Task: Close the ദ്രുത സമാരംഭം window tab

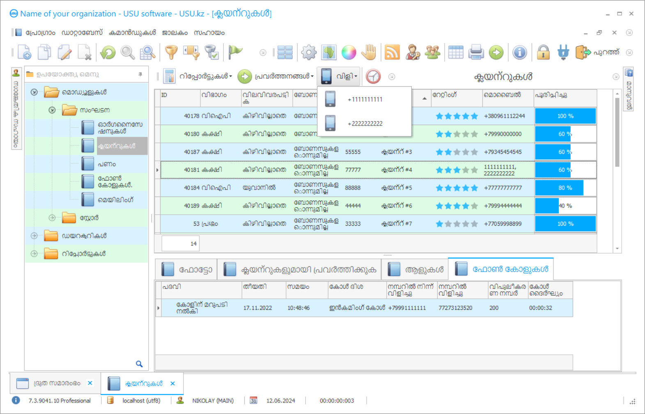Action: (90, 383)
